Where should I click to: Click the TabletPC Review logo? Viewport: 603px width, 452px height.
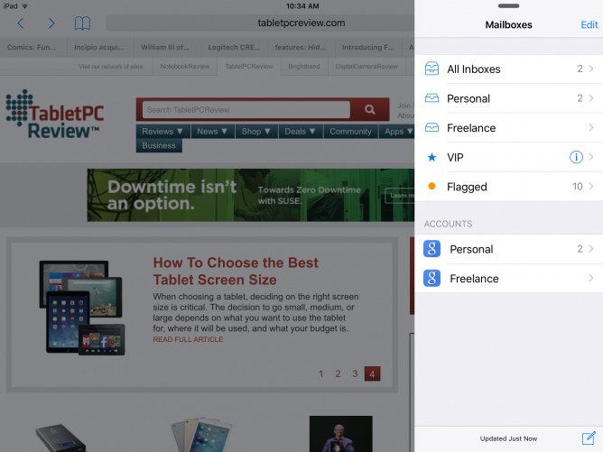tap(55, 115)
